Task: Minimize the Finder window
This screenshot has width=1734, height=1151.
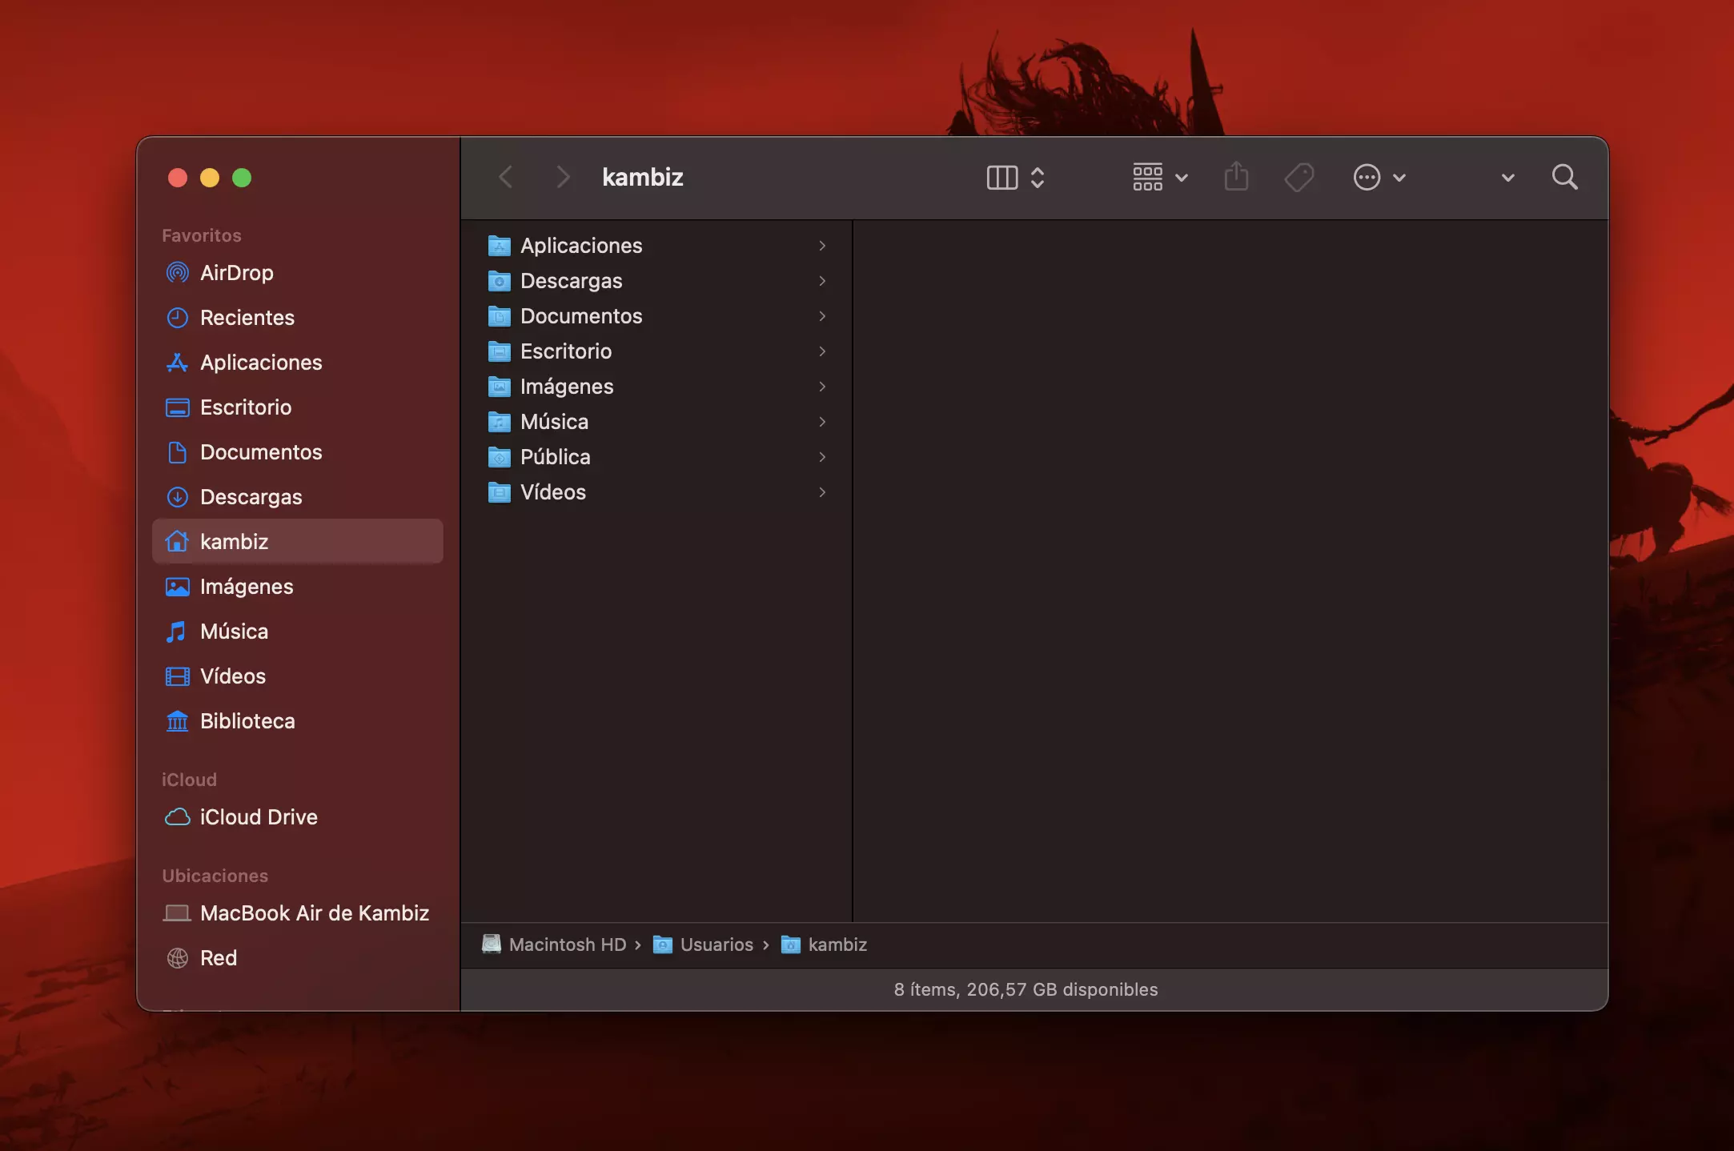Action: 210,178
